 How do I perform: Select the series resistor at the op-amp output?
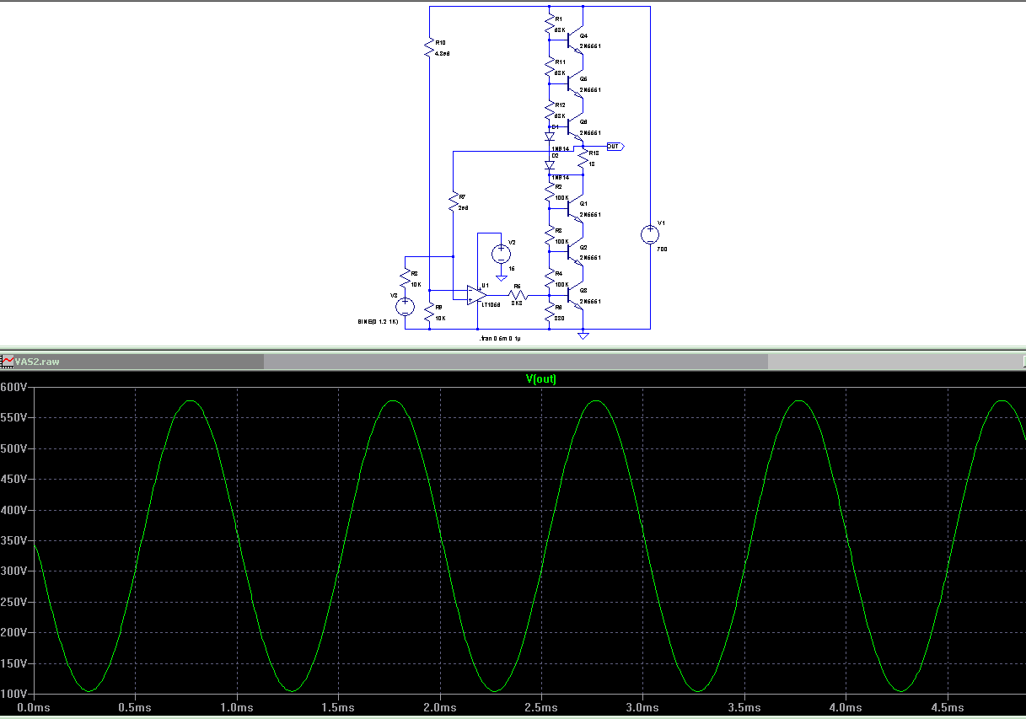518,296
